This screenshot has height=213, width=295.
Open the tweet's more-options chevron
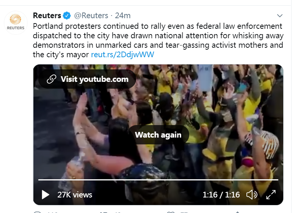coord(280,16)
